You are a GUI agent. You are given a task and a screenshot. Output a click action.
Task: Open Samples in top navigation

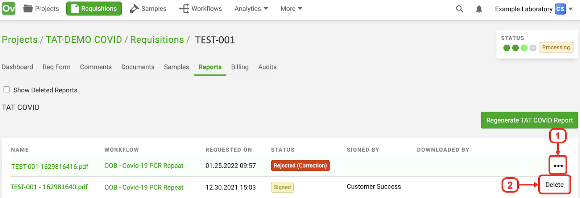coord(148,9)
